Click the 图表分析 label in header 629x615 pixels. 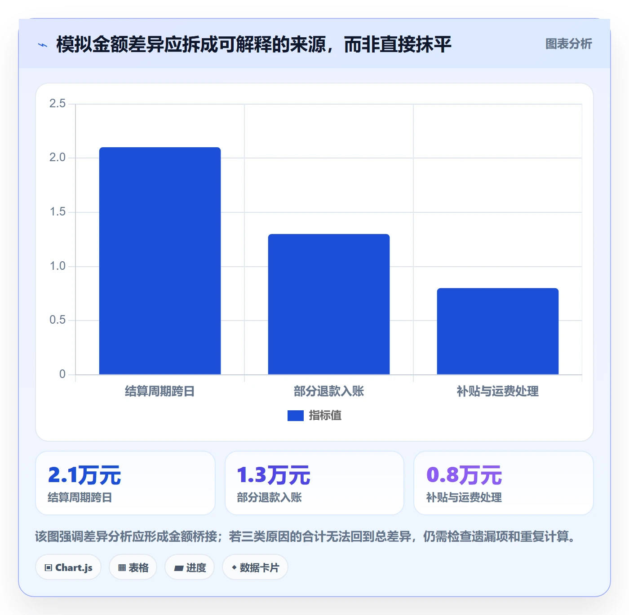(x=568, y=44)
